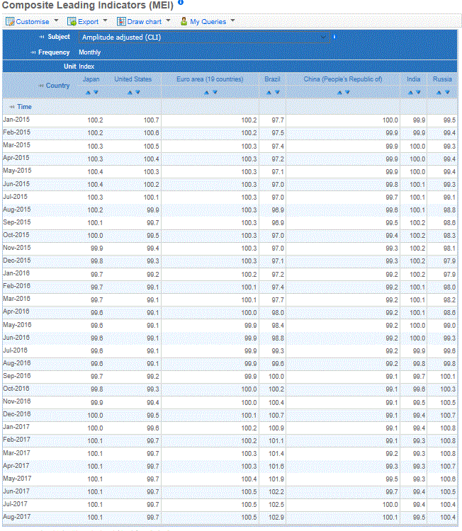Click Russia value 100.8 for Mar-2017
This screenshot has width=462, height=531.
(448, 453)
